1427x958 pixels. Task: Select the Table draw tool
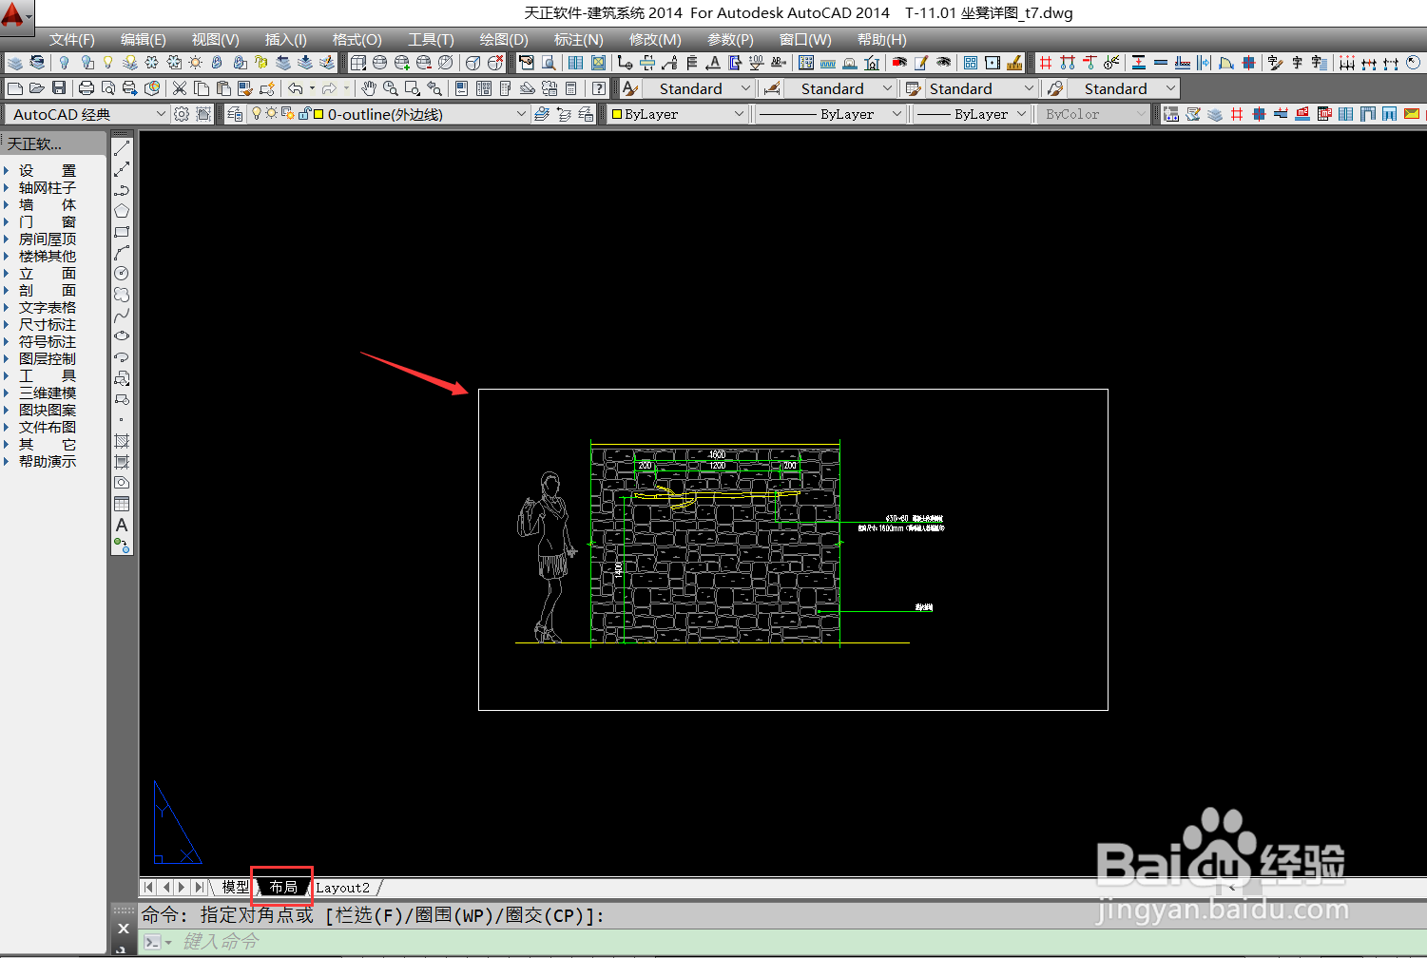pos(122,504)
